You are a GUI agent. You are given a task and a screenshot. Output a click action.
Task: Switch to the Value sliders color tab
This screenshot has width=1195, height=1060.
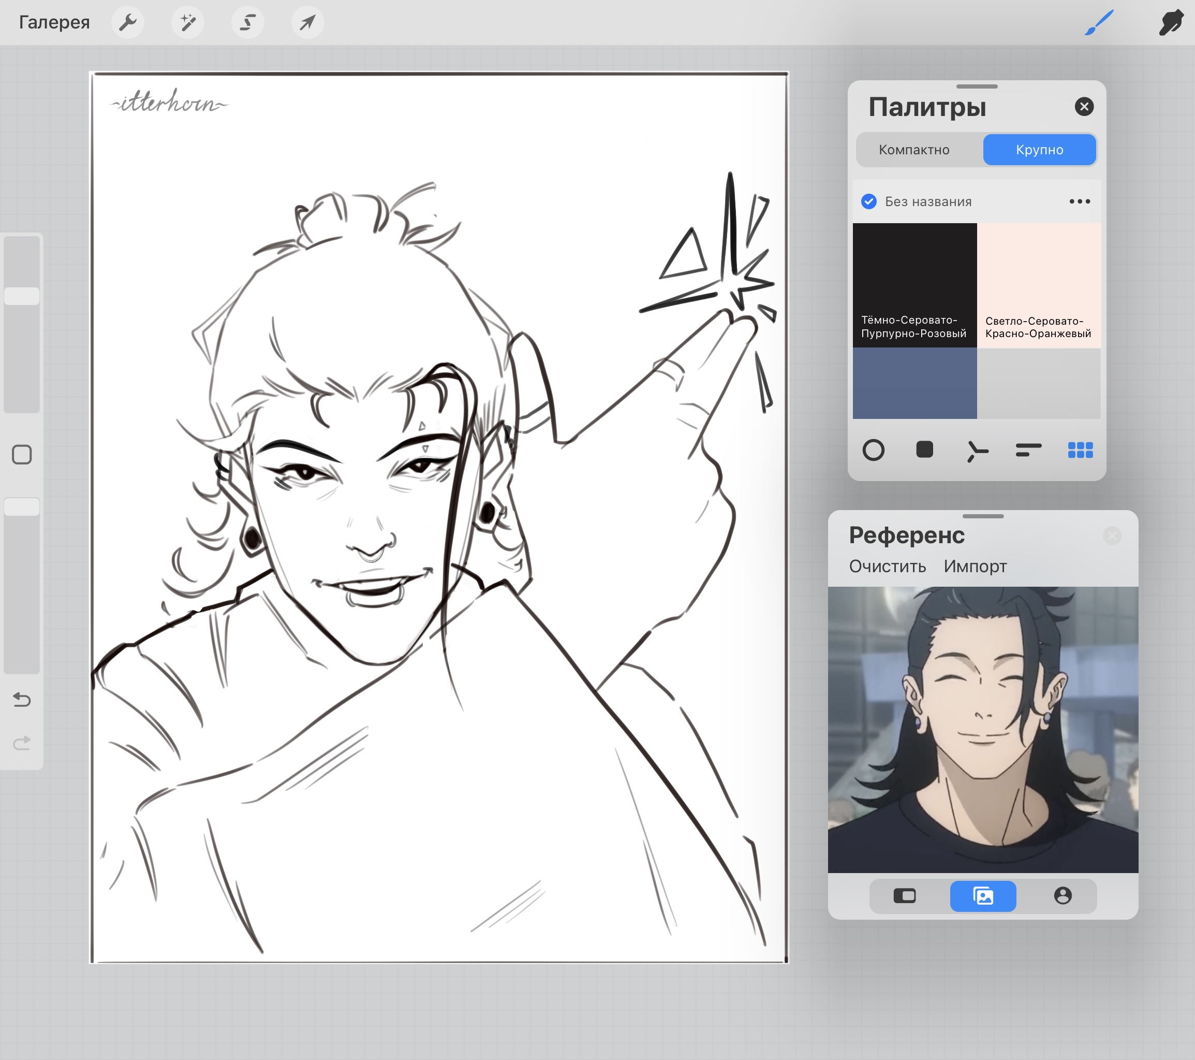tap(1028, 450)
